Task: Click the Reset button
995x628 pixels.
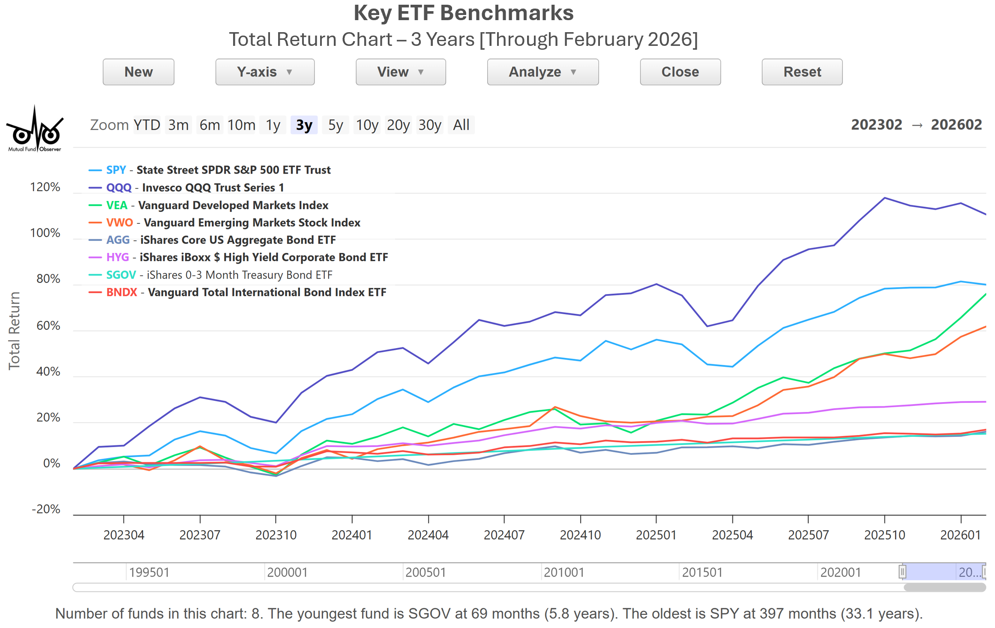Action: (802, 72)
